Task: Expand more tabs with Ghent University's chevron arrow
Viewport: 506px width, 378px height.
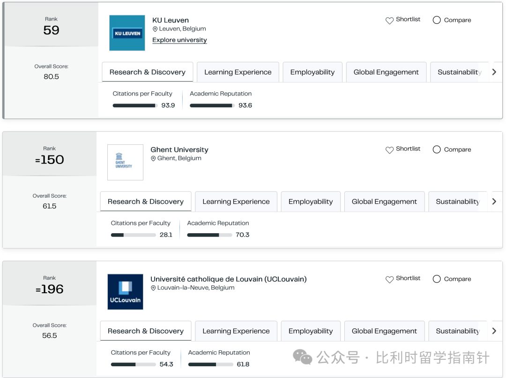Action: pos(494,201)
